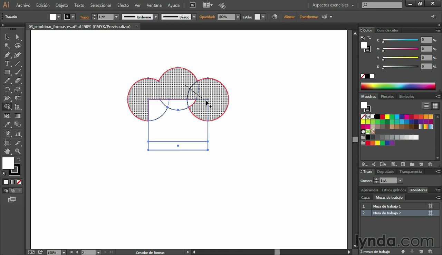442x255 pixels.
Task: Open the Ventana menu
Action: pos(154,5)
